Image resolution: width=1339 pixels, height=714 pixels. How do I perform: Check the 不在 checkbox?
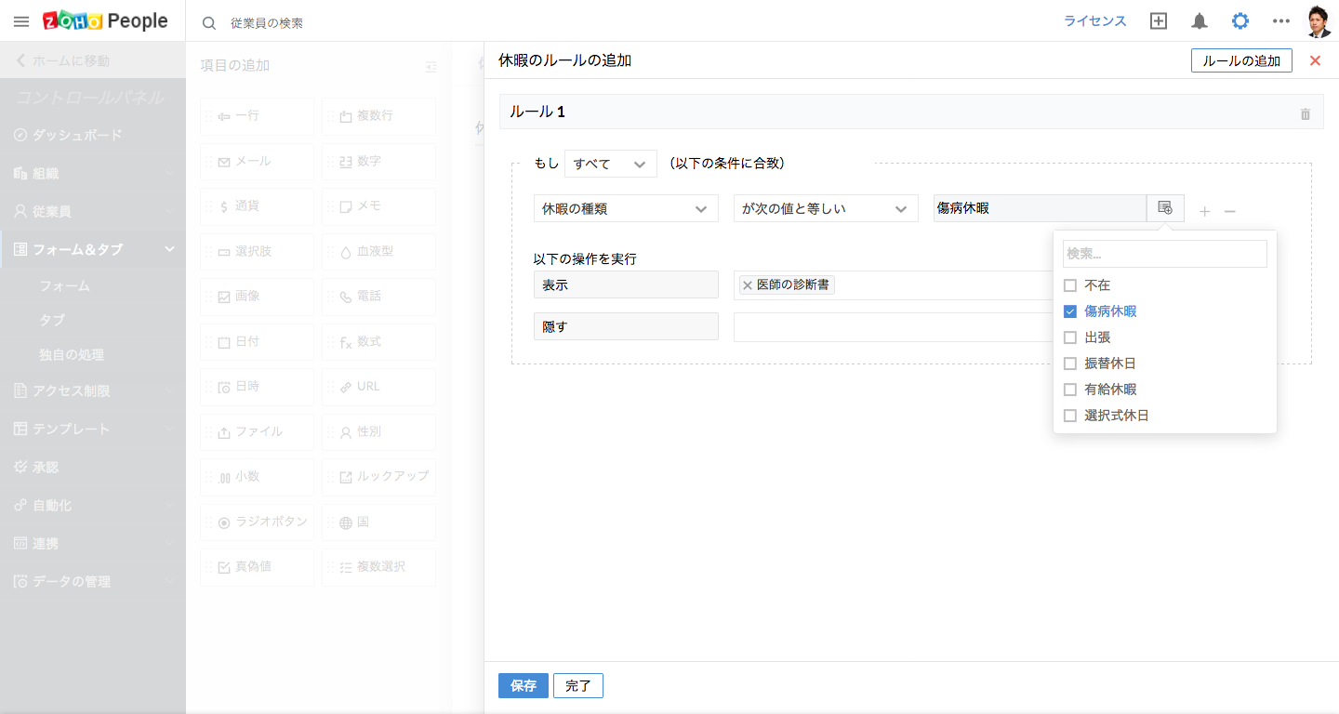tap(1070, 285)
